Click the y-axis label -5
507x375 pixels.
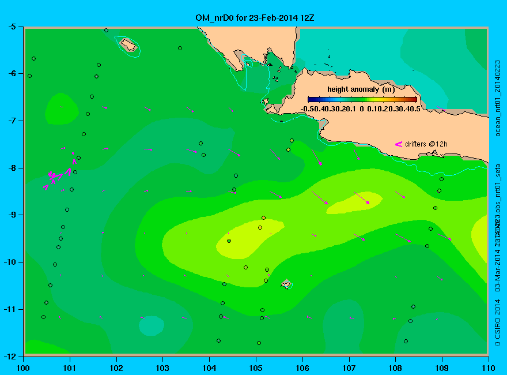click(x=12, y=27)
